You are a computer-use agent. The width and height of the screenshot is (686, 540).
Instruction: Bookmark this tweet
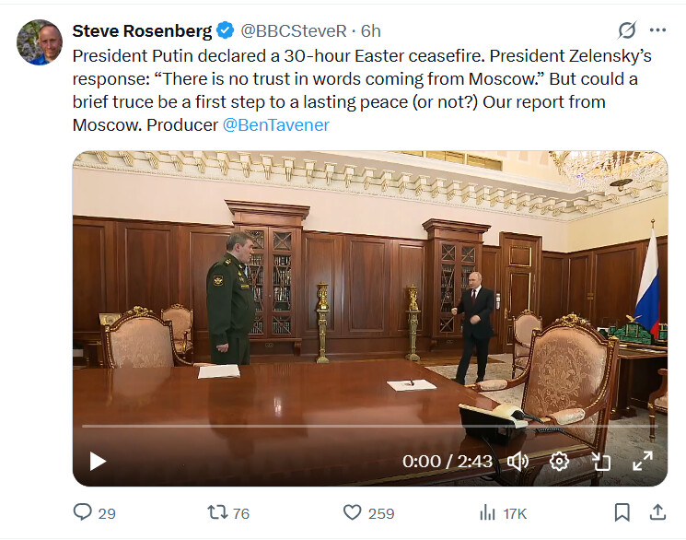(x=622, y=512)
